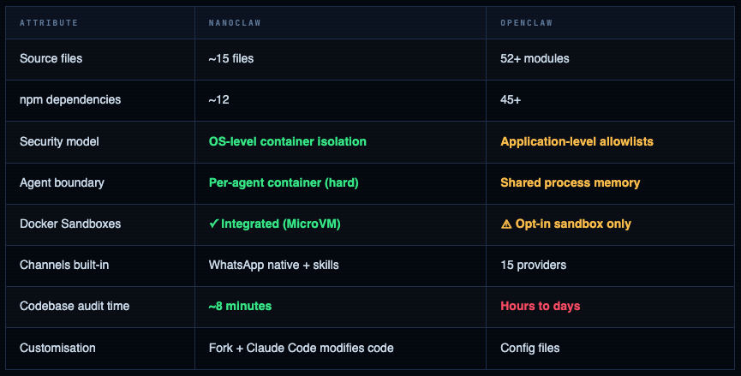Screen dimensions: 741x376
Task: Select the 15 providers cell
Action: tap(533, 265)
